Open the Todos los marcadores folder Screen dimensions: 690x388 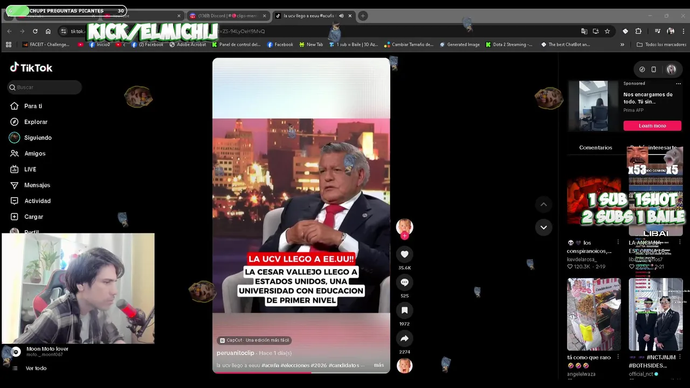click(661, 45)
